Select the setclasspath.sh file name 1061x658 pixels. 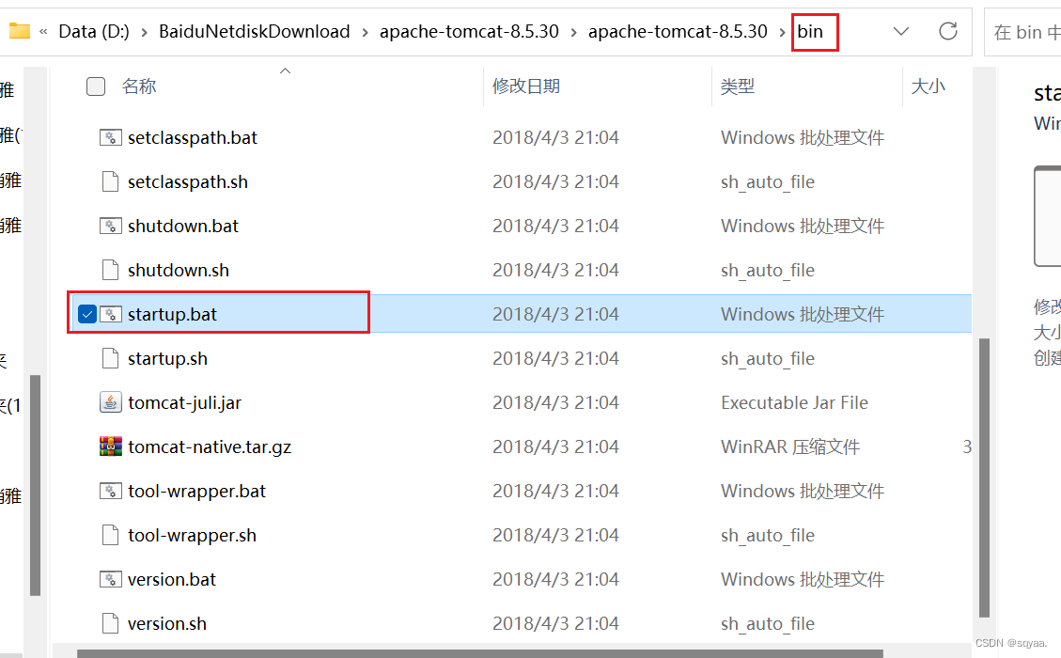click(x=187, y=181)
